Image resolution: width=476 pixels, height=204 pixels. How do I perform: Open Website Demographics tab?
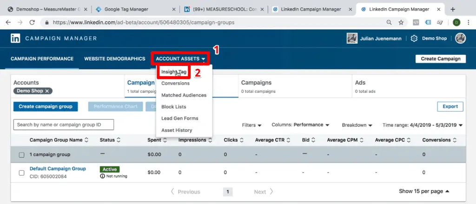pyautogui.click(x=115, y=59)
